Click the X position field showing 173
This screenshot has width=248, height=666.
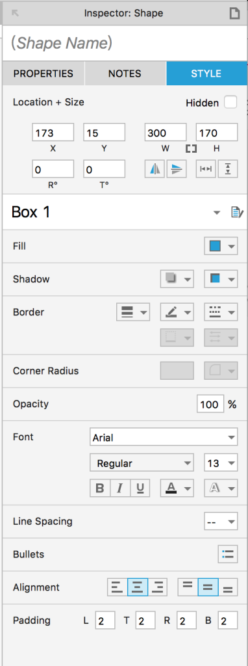coord(53,133)
